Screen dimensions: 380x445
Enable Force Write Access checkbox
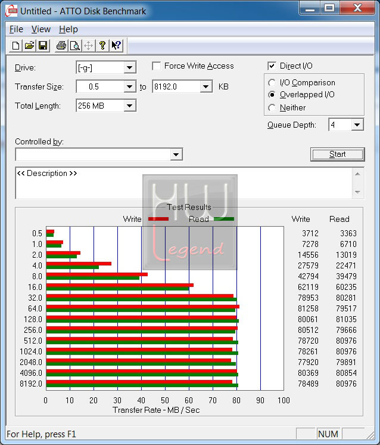tap(157, 66)
